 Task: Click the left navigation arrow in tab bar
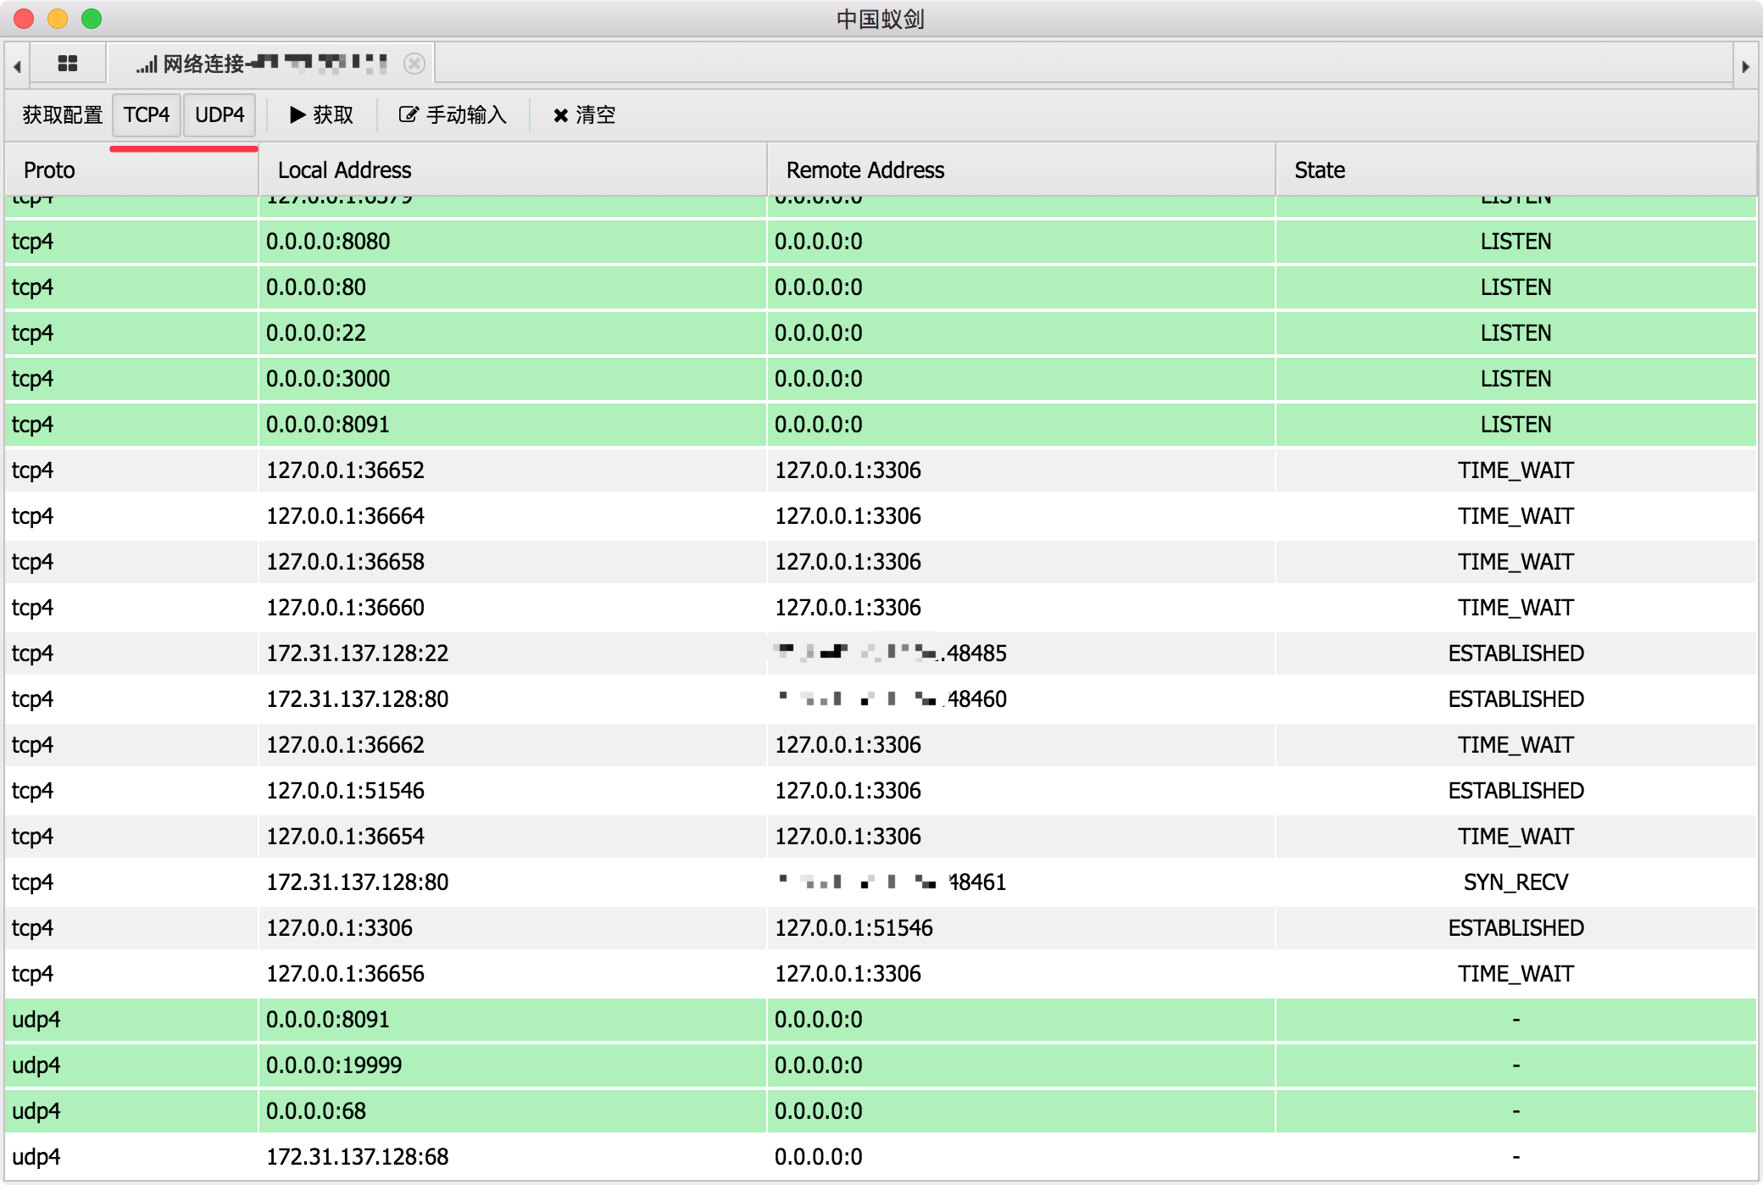17,64
